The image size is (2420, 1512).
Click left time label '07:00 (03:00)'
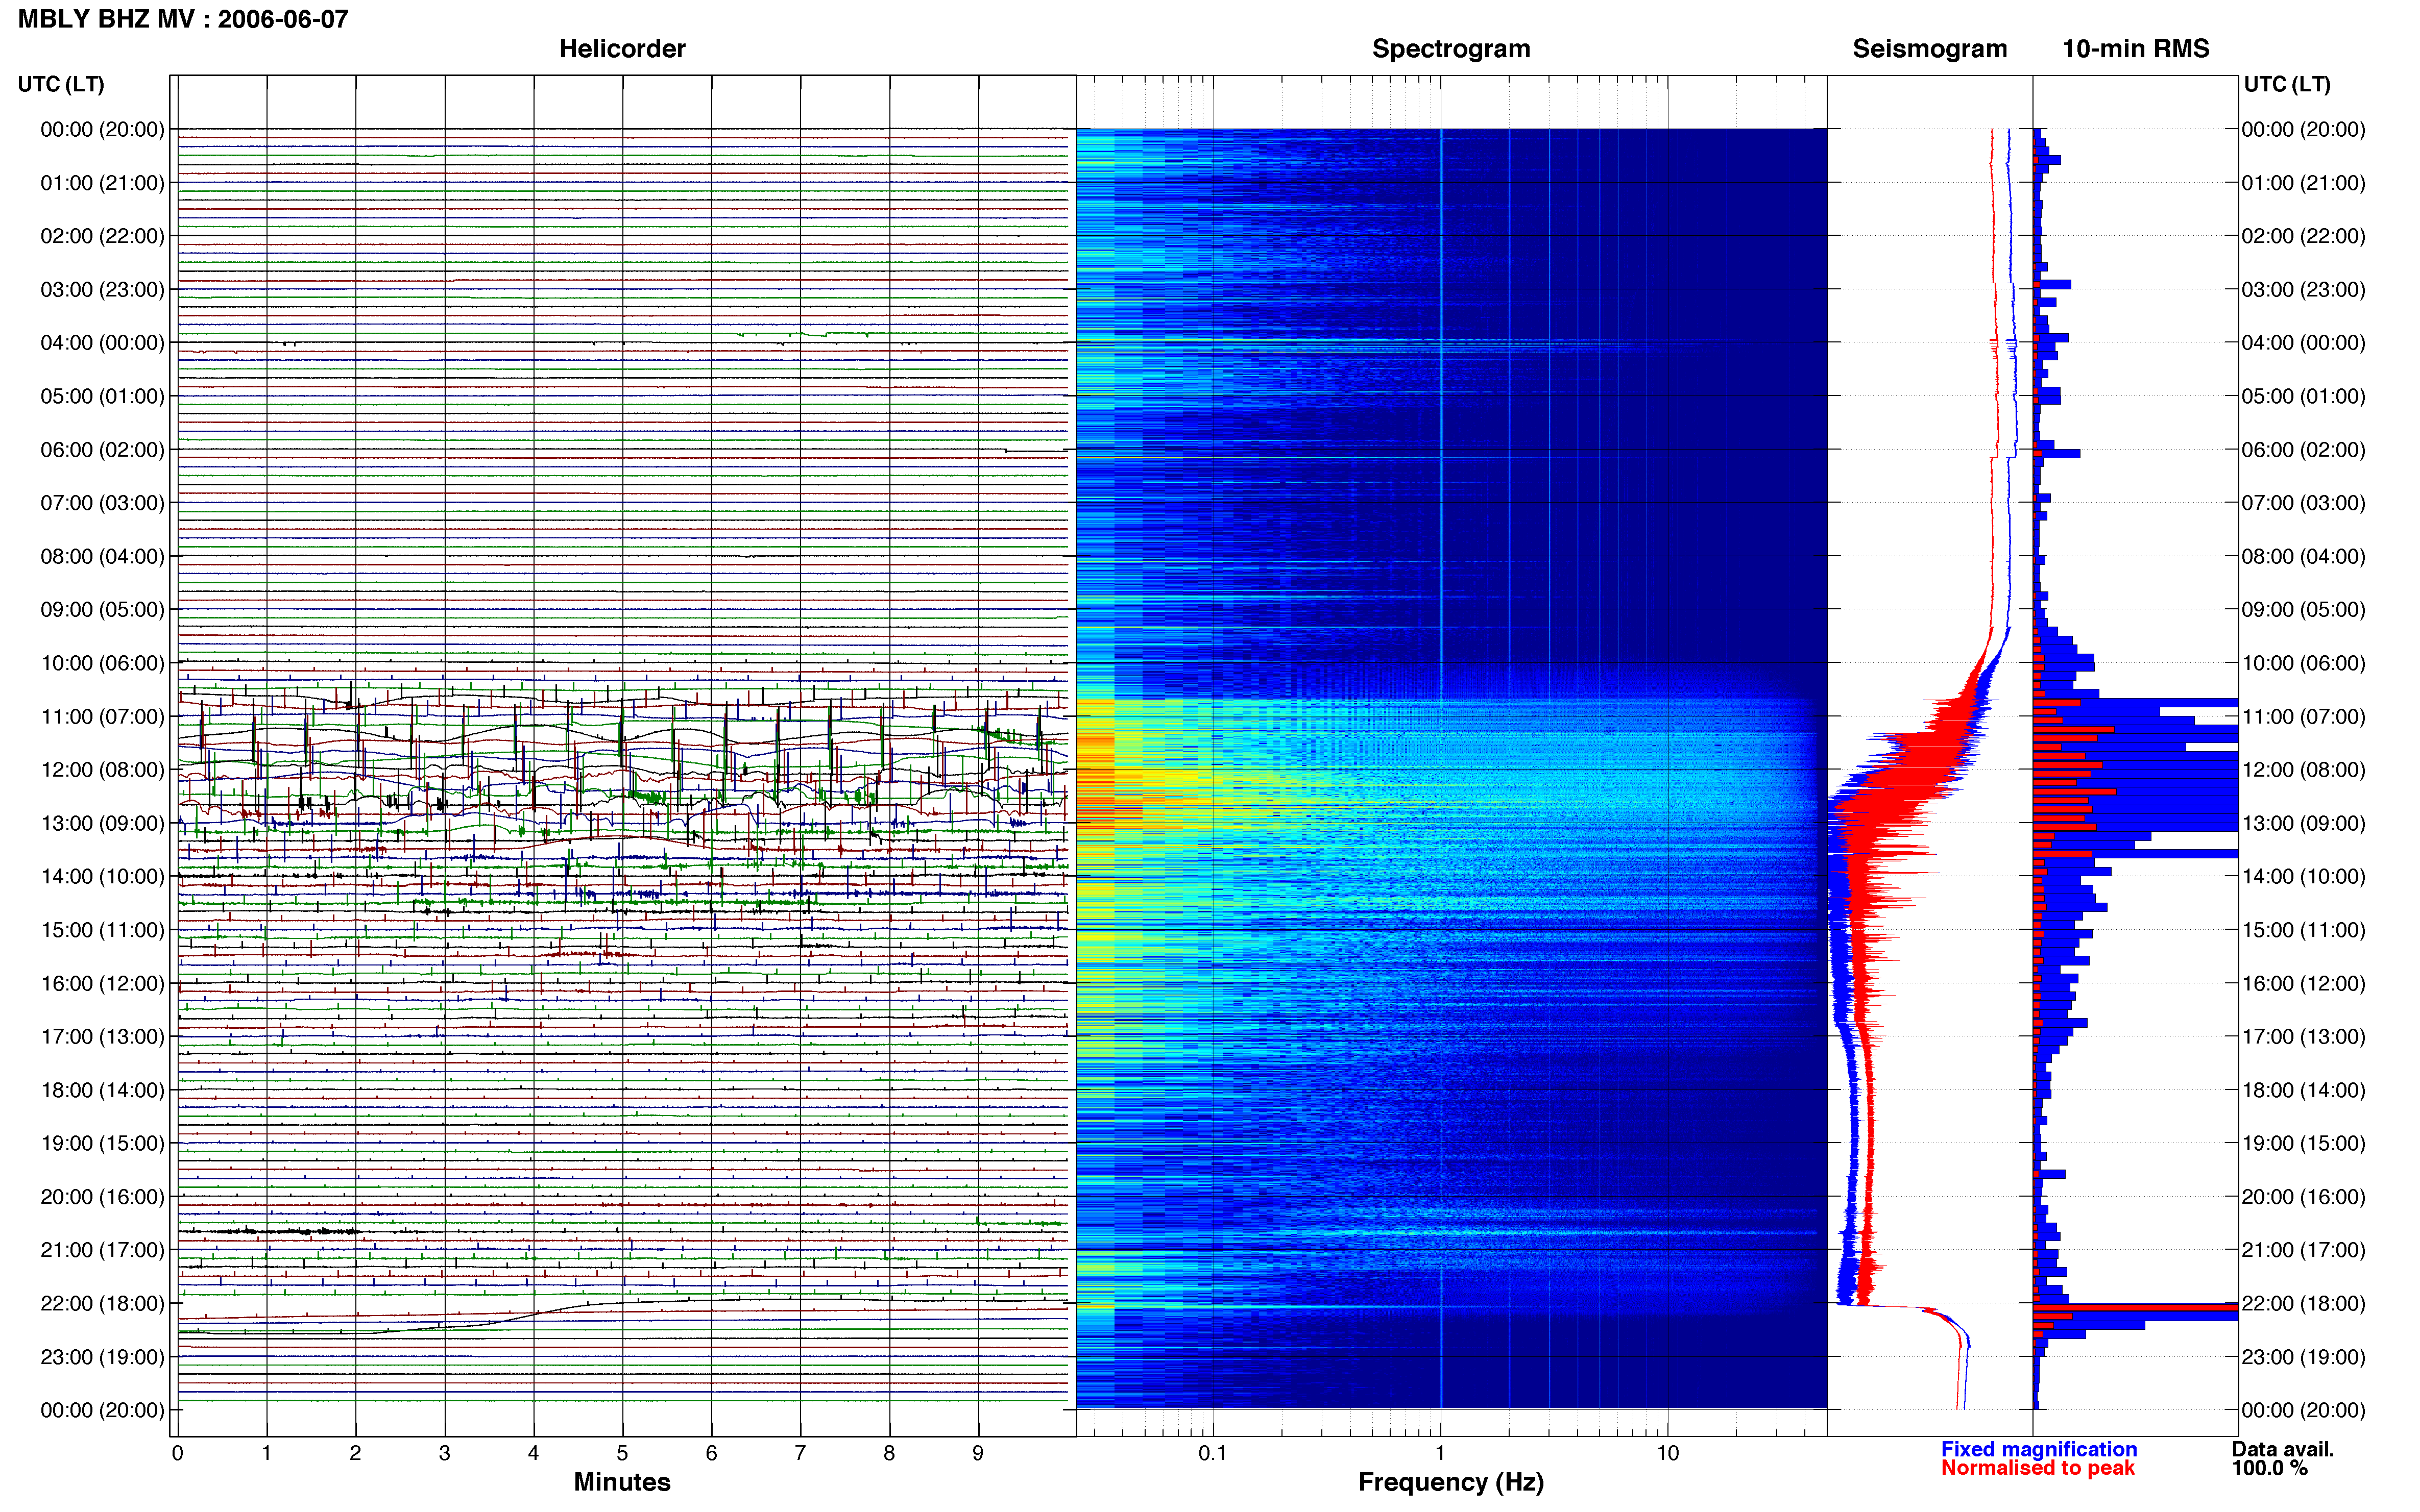[102, 503]
